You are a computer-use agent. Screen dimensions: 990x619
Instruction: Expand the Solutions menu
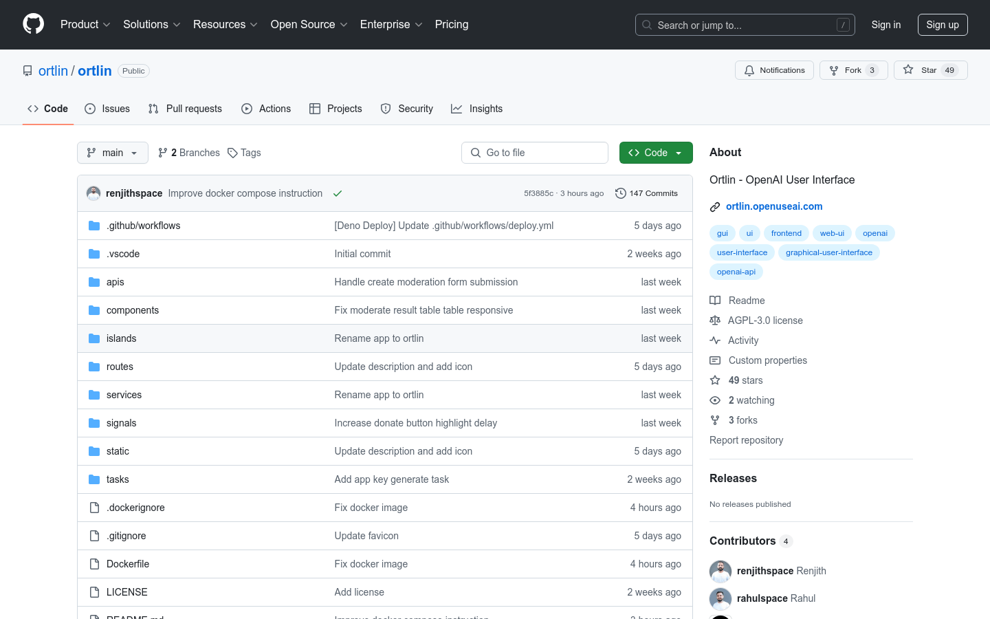[152, 25]
